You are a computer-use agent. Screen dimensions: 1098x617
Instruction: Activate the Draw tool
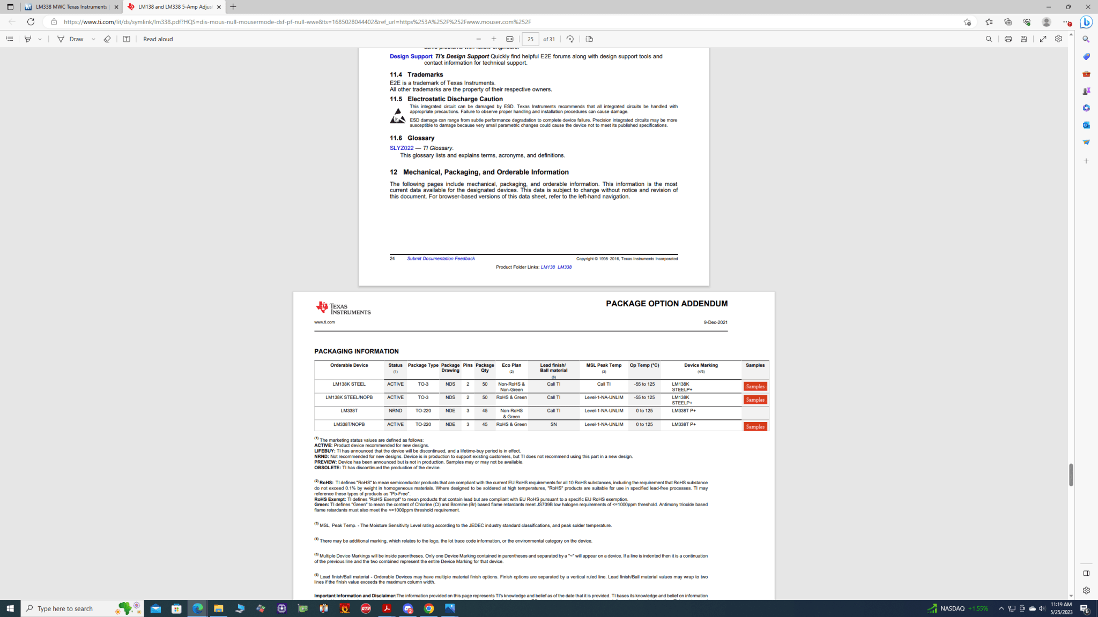[70, 39]
